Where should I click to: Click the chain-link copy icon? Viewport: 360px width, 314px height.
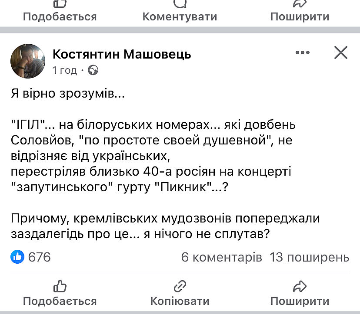(180, 286)
